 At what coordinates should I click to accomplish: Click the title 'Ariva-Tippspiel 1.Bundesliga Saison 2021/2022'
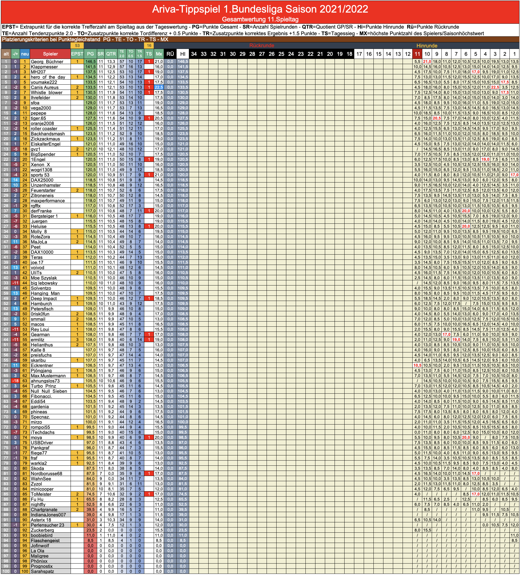(x=260, y=9)
